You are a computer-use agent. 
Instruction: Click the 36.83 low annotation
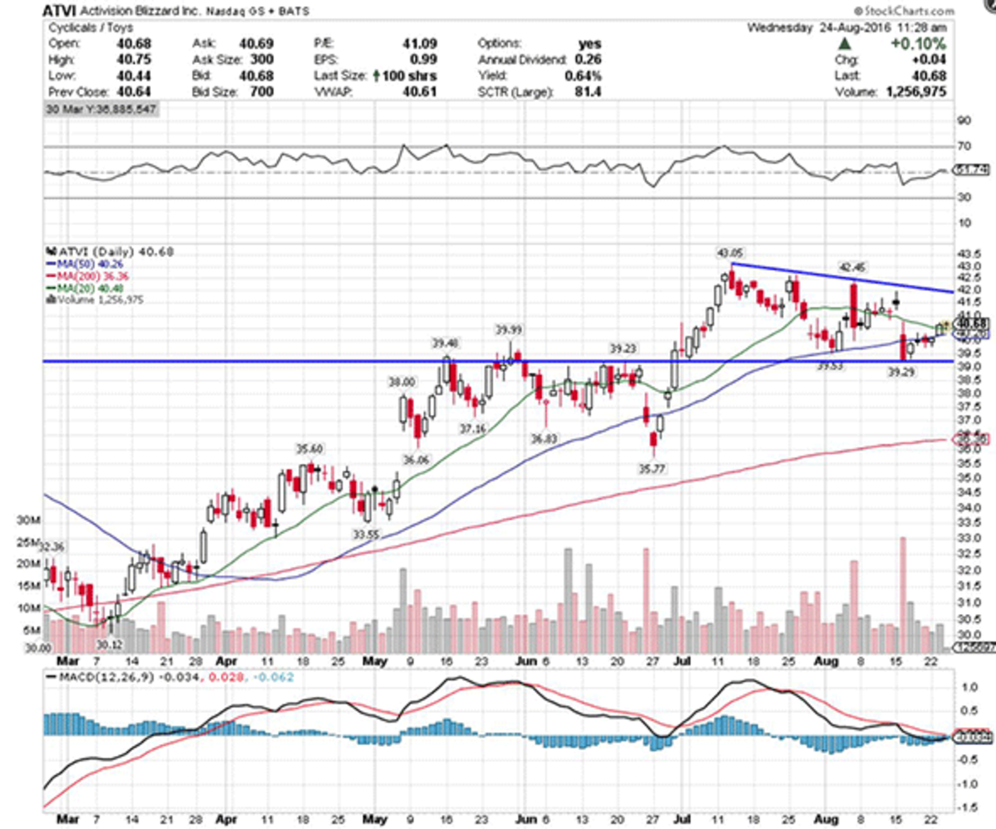(545, 437)
